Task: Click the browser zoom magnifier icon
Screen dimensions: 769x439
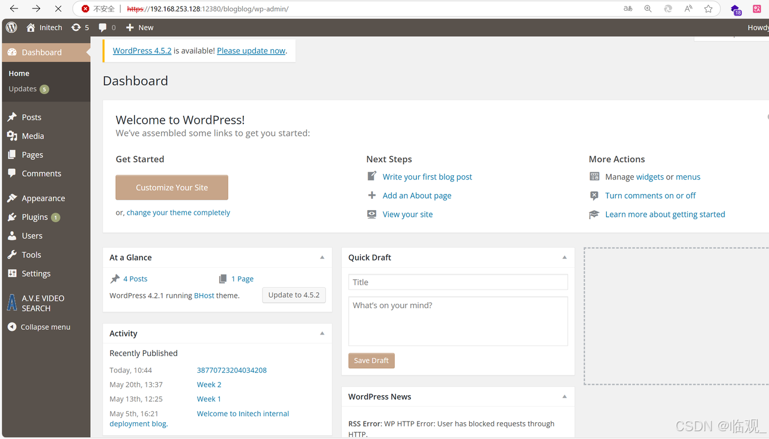Action: (x=648, y=9)
